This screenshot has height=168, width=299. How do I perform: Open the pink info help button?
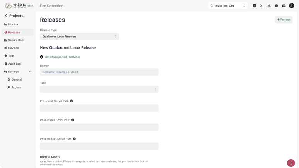pyautogui.click(x=291, y=163)
